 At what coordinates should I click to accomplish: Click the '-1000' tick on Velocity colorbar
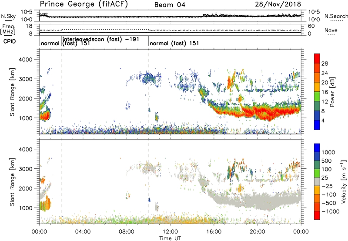331,211
